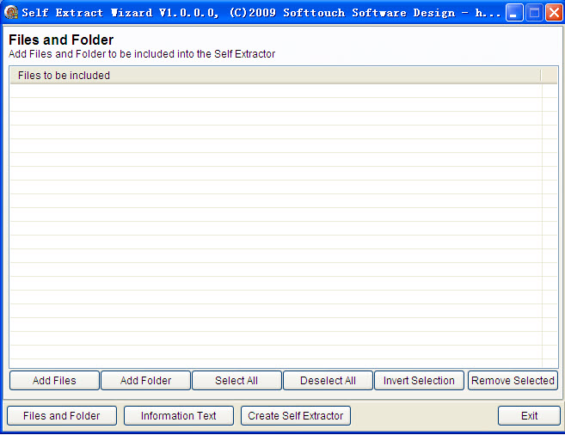Click the 'Add Files and Folder' description text
The width and height of the screenshot is (565, 435).
point(142,54)
